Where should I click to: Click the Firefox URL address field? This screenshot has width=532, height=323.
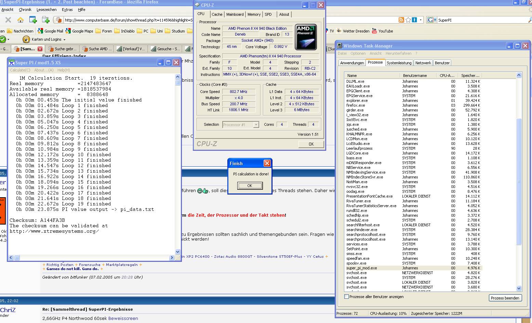point(231,20)
